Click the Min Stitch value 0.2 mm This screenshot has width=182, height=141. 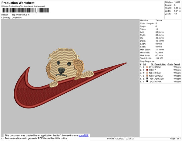pyautogui.click(x=159, y=53)
